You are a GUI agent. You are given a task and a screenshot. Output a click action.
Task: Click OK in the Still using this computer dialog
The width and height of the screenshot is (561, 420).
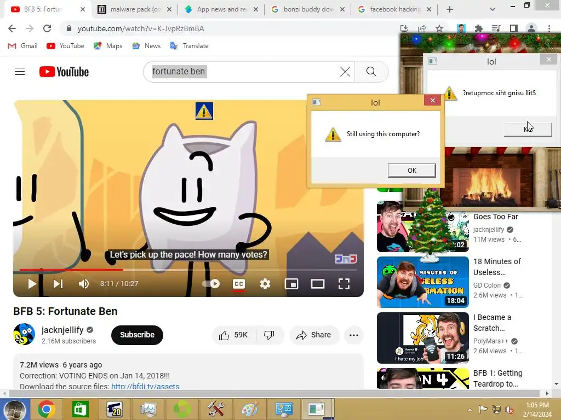[412, 171]
